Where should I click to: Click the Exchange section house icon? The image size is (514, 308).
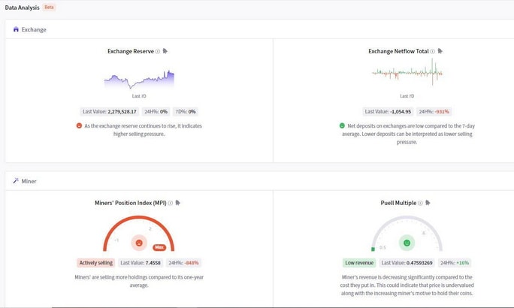pos(16,29)
